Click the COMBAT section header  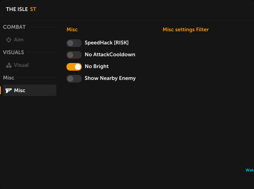click(14, 27)
